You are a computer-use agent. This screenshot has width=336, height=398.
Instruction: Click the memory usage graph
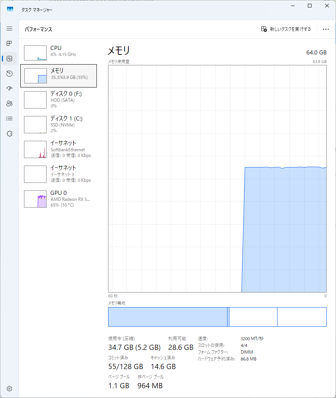(x=217, y=179)
